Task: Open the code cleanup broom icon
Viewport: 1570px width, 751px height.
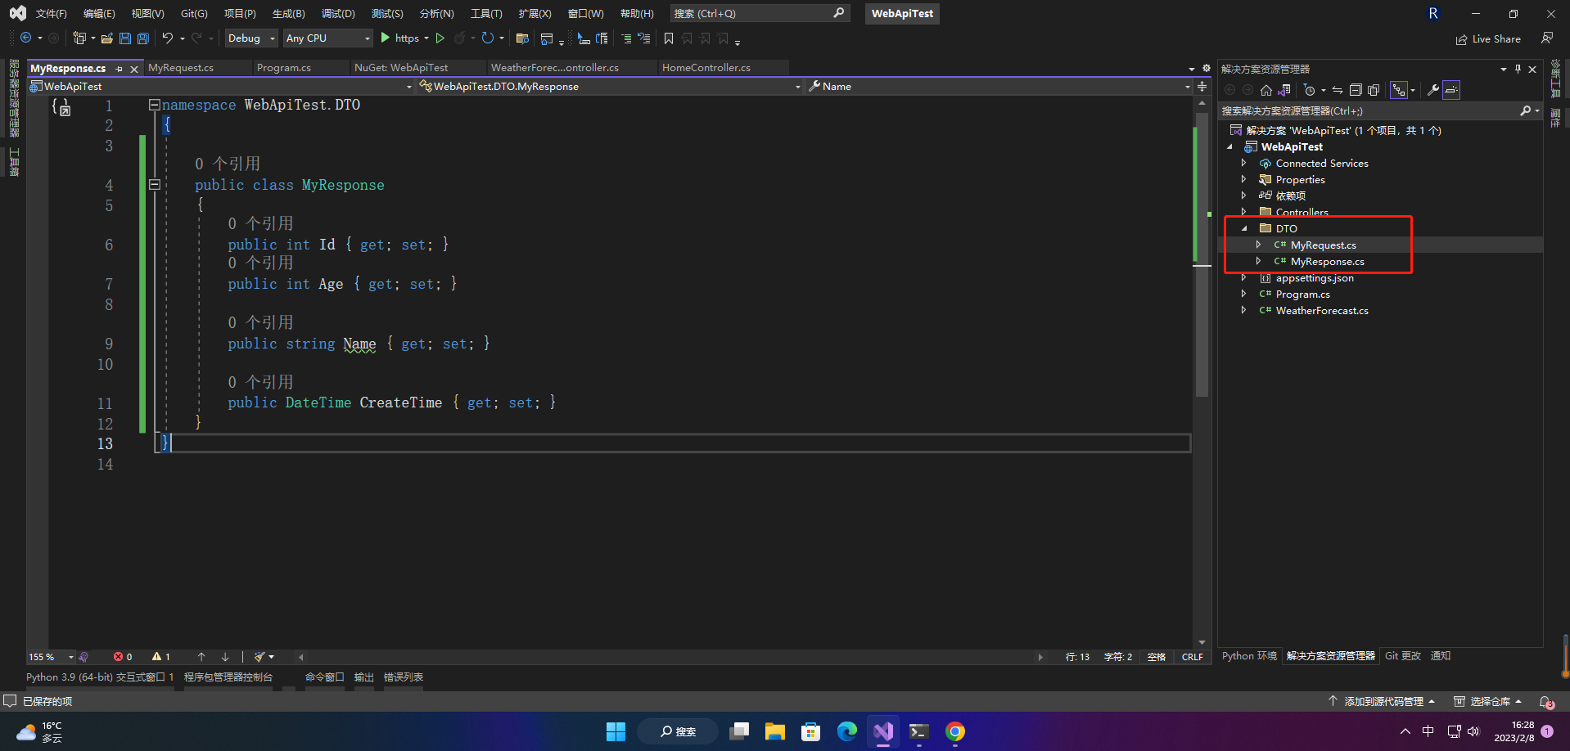Action: coord(259,657)
